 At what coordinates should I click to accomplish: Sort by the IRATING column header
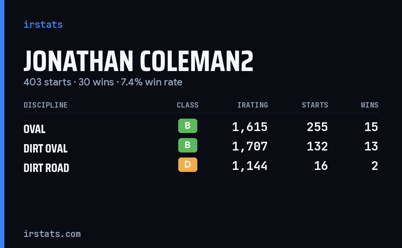pyautogui.click(x=253, y=105)
